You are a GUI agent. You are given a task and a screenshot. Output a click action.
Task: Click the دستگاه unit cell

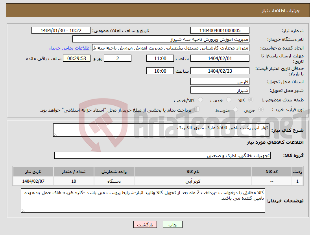(x=114, y=181)
